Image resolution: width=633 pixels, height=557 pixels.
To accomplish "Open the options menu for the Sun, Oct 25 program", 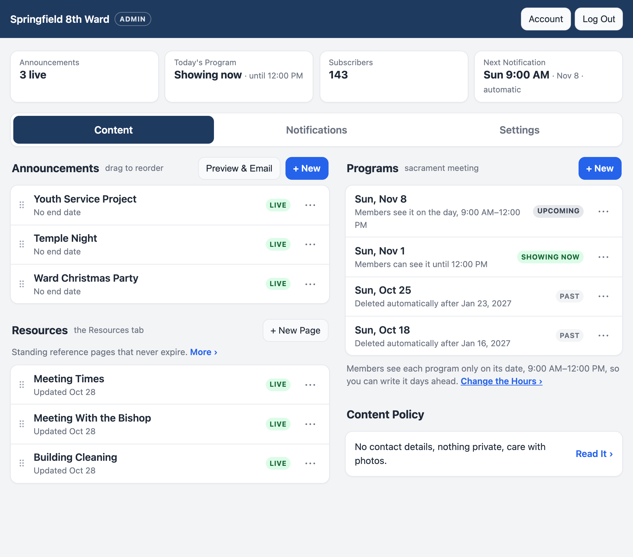I will [603, 296].
